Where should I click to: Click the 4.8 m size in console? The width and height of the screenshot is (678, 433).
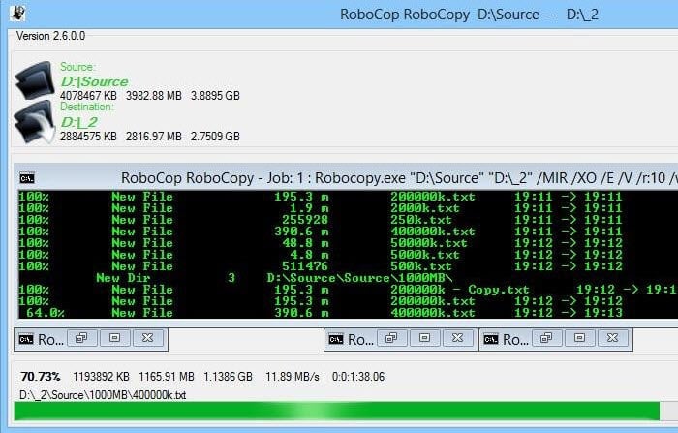[309, 255]
